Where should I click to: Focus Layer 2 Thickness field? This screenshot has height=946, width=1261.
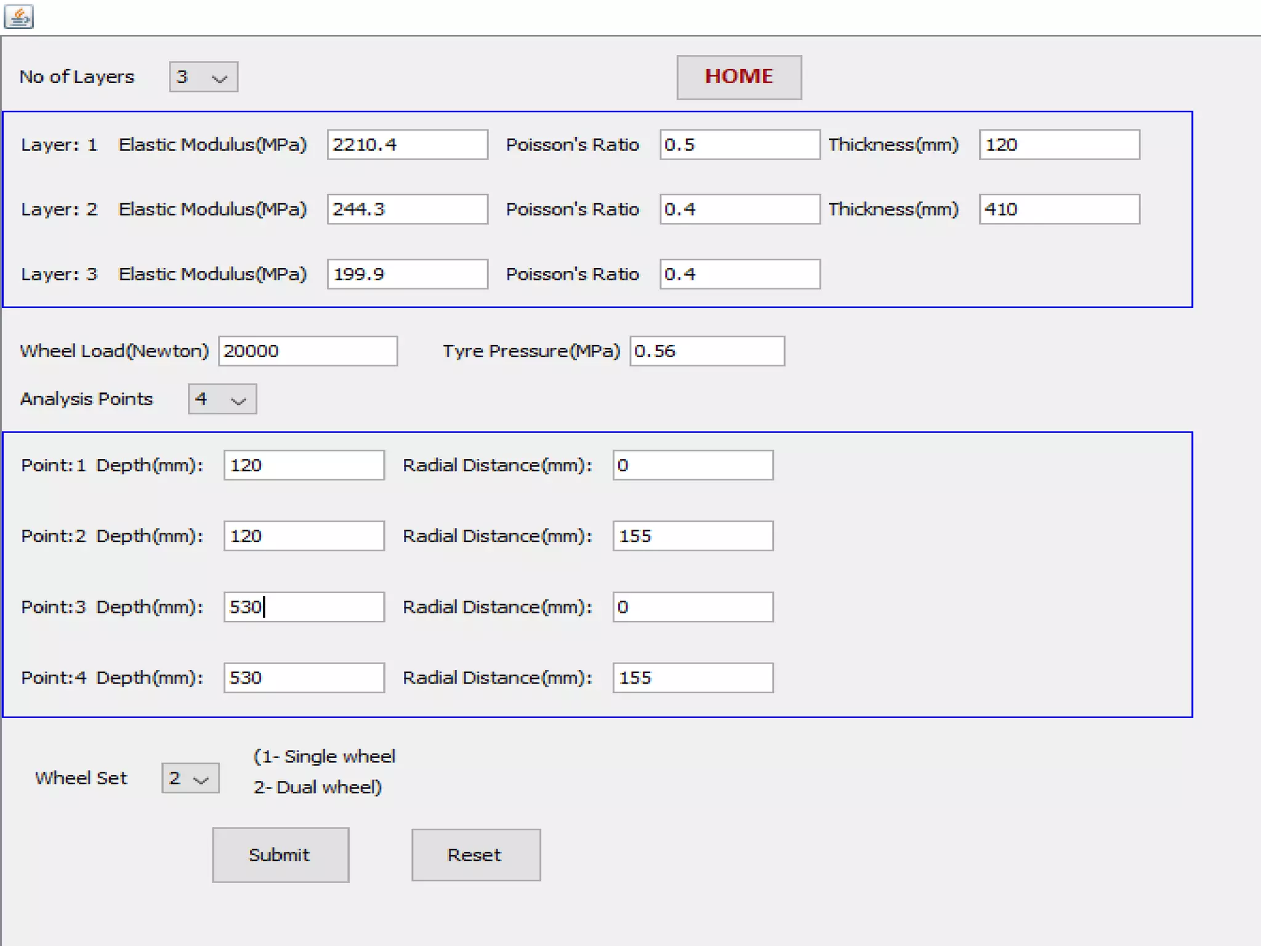[x=1059, y=209]
